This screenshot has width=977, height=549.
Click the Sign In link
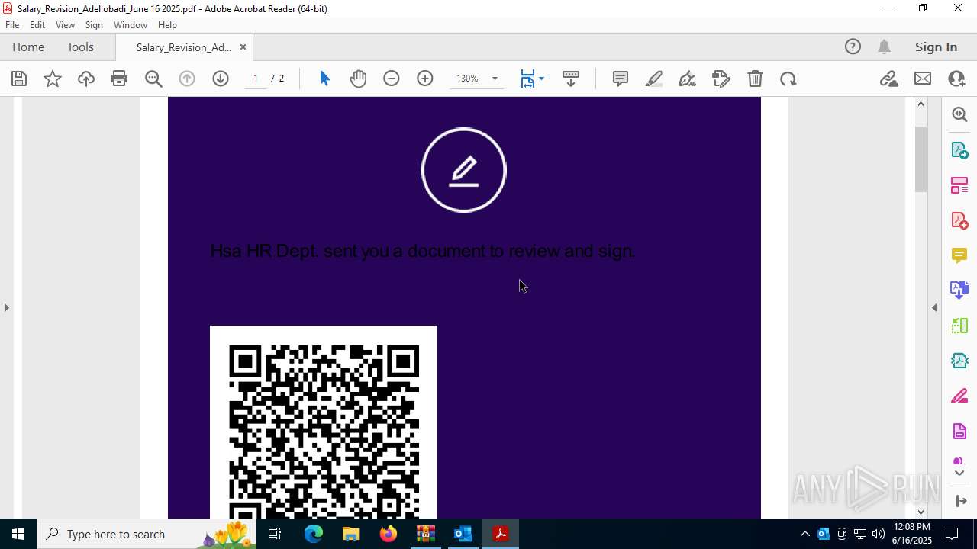click(x=936, y=47)
